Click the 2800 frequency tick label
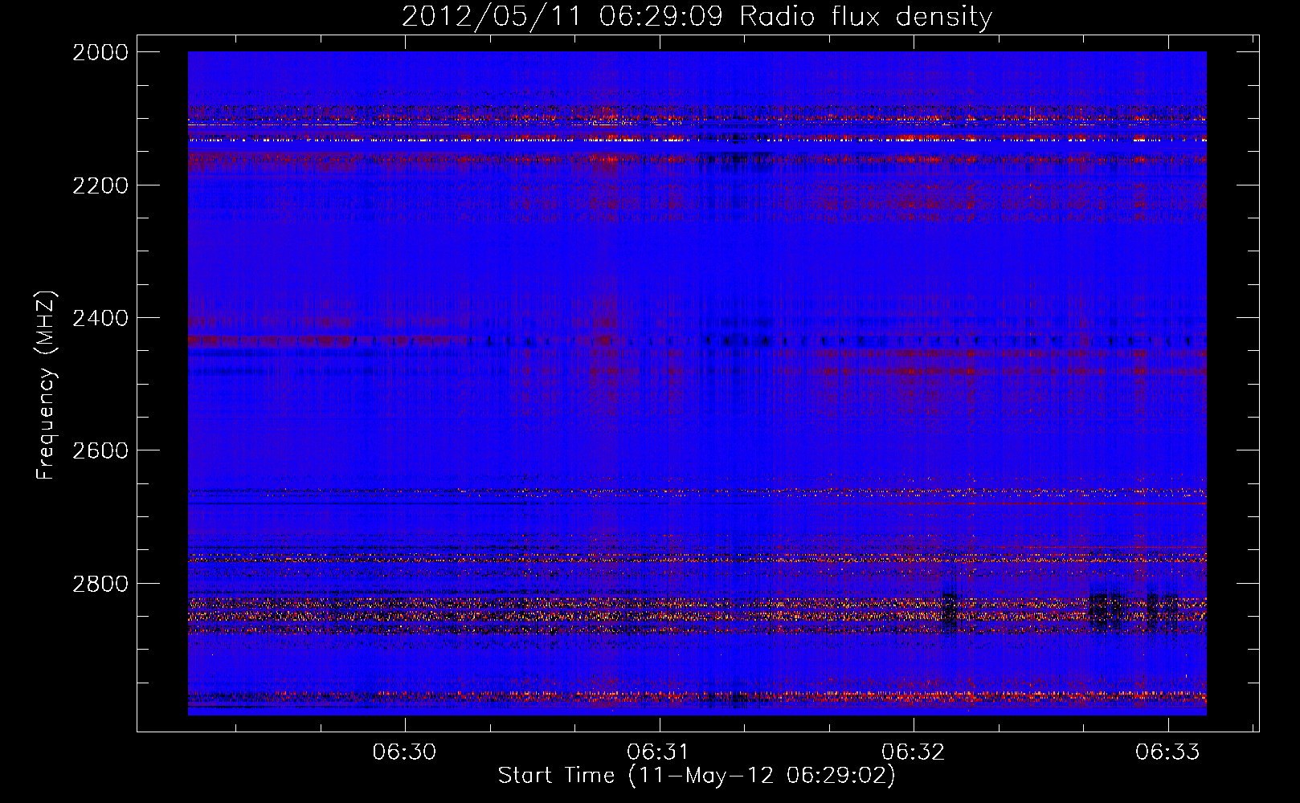The height and width of the screenshot is (803, 1300). tap(100, 584)
